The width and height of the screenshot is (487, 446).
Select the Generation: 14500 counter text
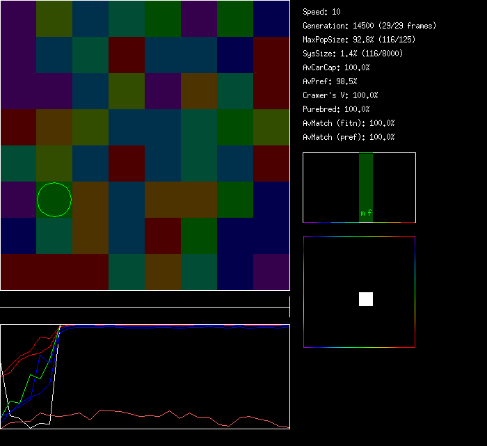coord(369,26)
